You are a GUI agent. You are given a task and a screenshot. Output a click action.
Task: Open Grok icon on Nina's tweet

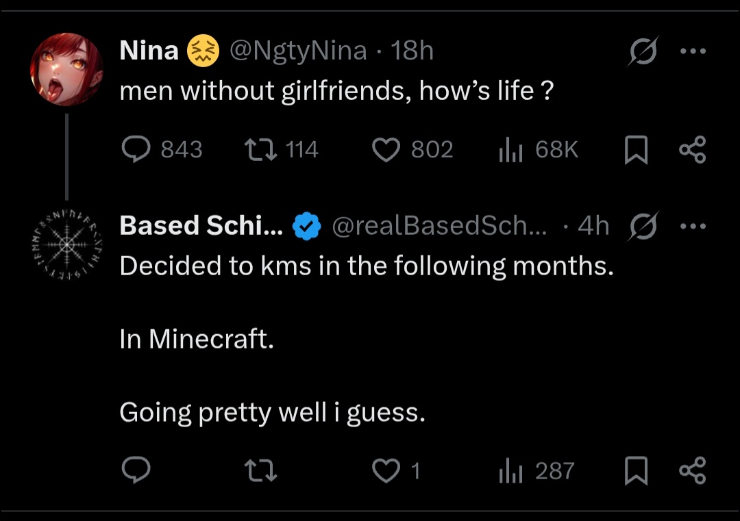(641, 52)
